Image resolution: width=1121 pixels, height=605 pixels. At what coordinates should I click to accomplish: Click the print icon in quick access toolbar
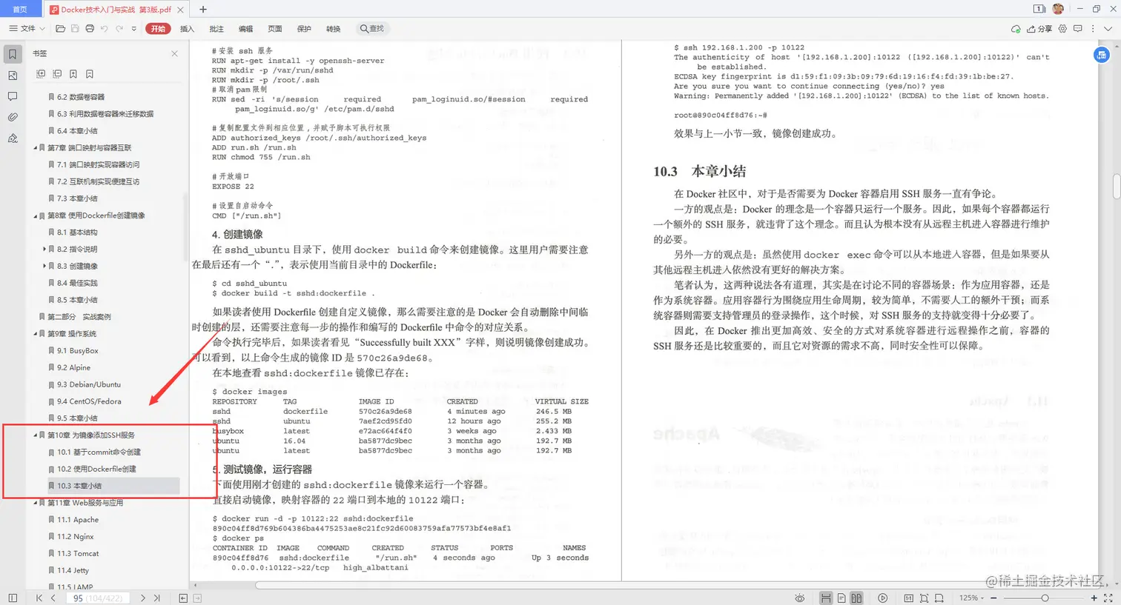90,28
